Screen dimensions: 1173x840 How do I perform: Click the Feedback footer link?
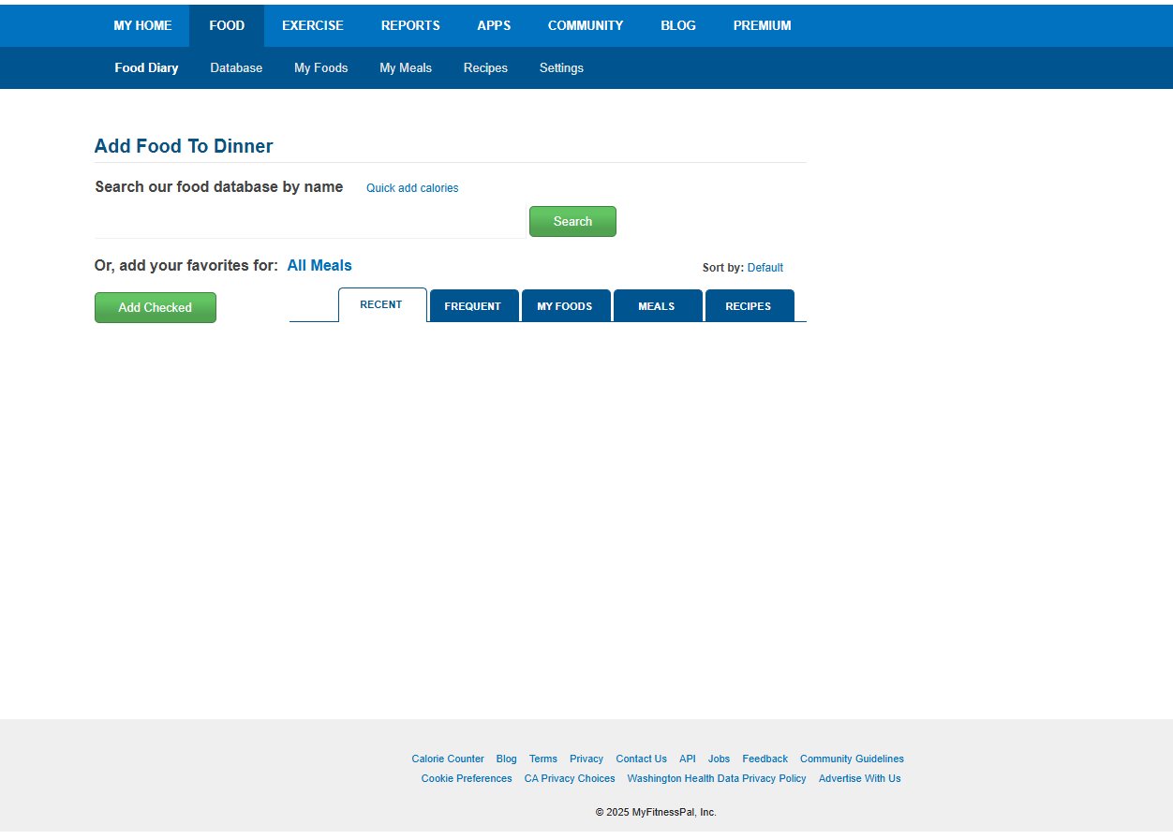(x=765, y=759)
